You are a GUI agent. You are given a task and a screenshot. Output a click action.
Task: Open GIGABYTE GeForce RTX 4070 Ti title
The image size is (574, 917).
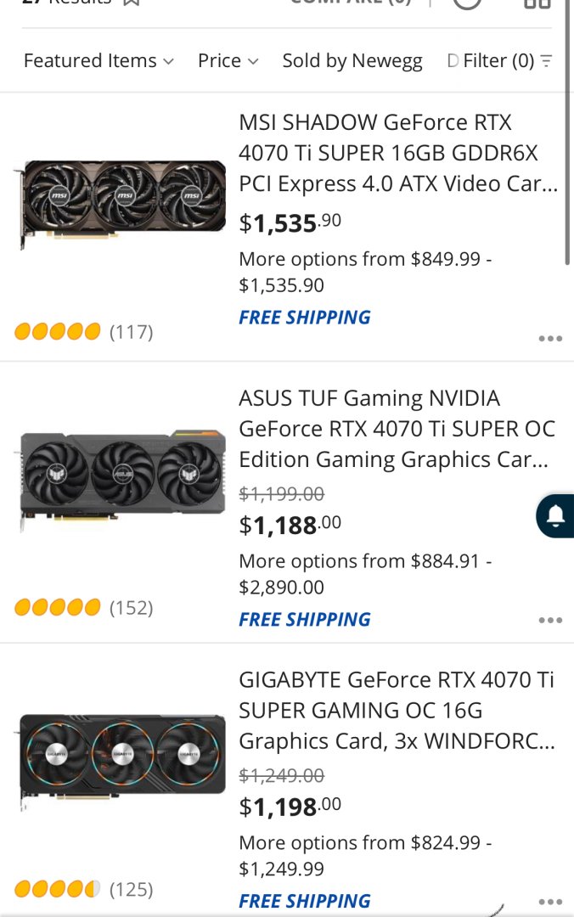pos(397,710)
